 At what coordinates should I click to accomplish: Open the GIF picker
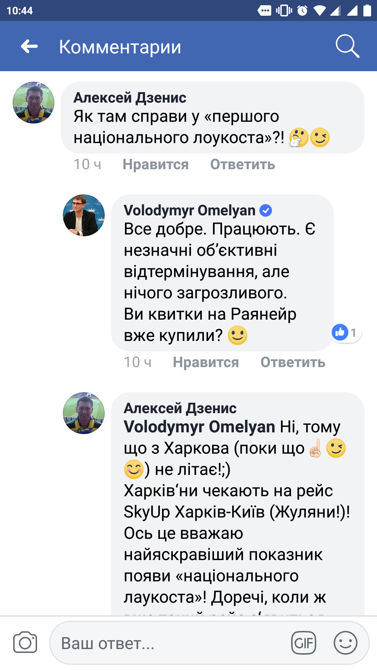303,643
